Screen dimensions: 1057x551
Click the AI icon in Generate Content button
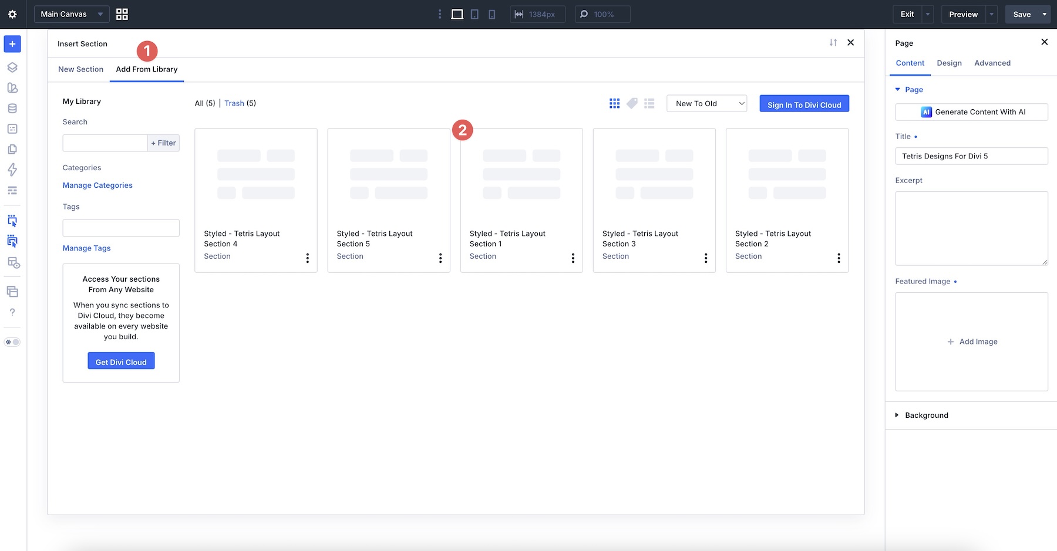coord(927,112)
